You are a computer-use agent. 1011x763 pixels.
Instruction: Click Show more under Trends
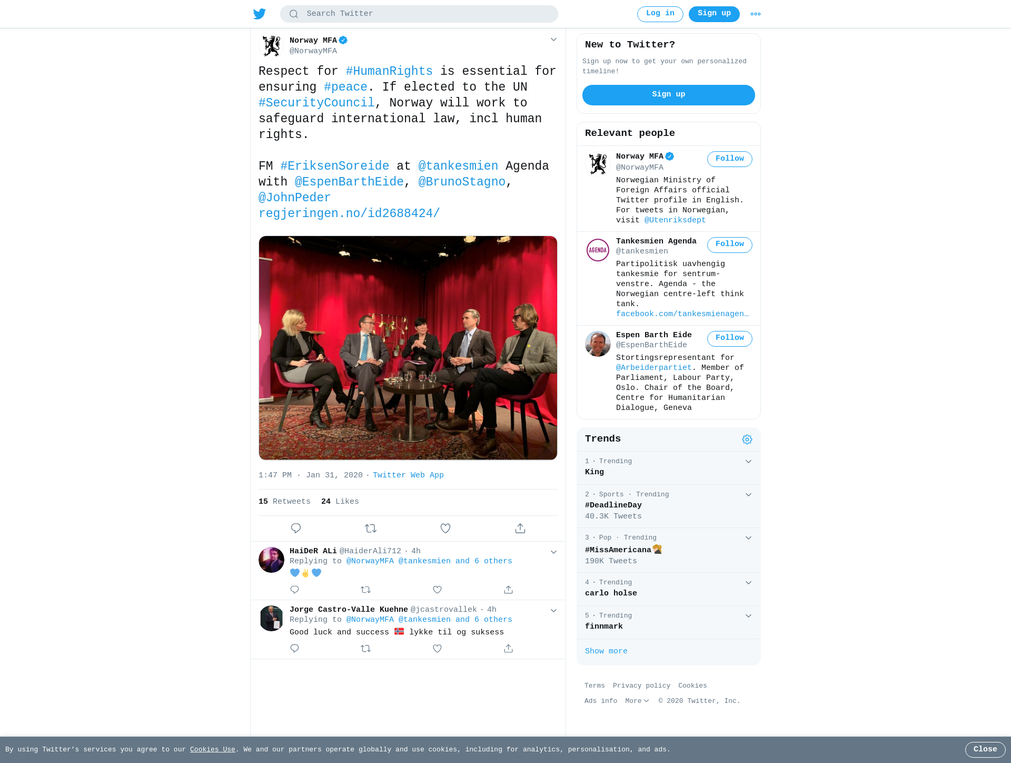(x=606, y=651)
